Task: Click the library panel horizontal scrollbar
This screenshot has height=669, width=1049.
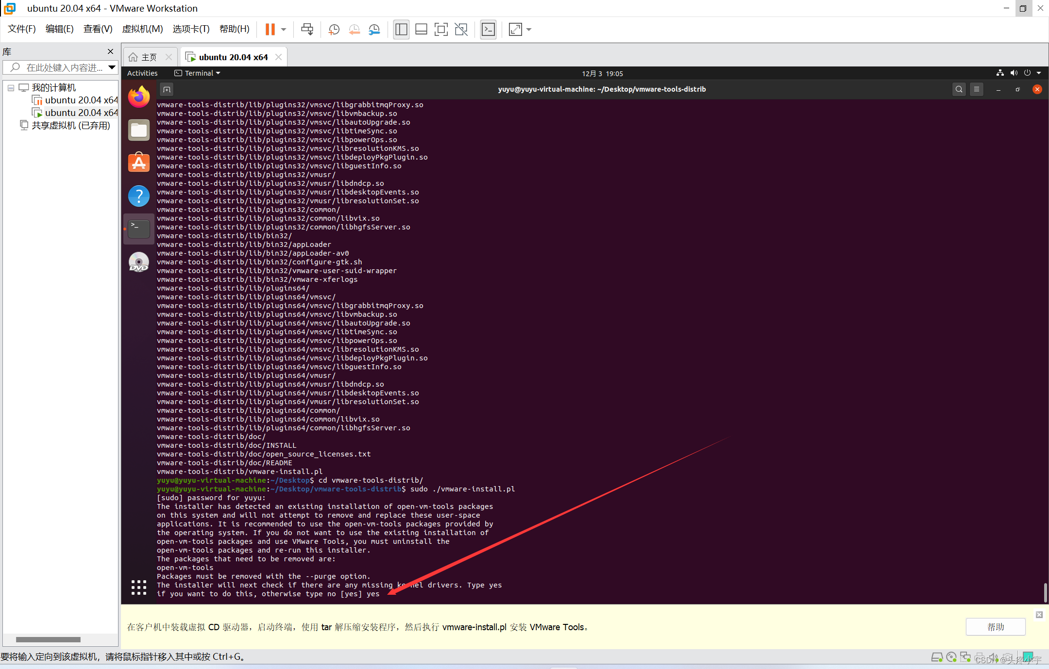Action: pos(48,639)
